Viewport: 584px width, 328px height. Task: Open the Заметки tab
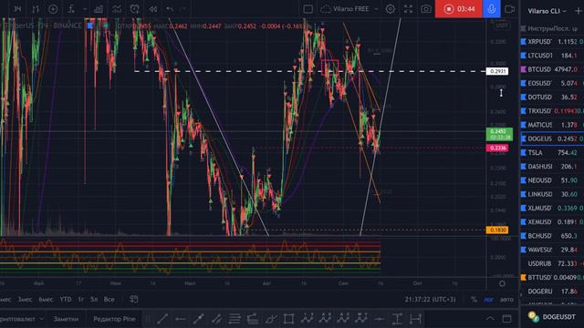pyautogui.click(x=66, y=319)
